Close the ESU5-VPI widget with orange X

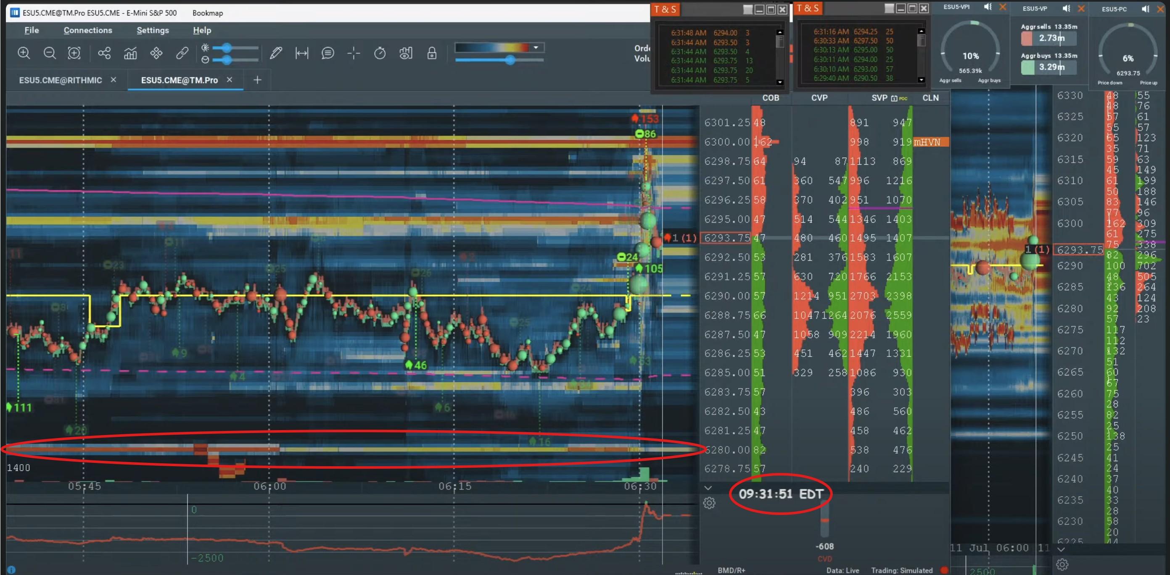coord(1002,7)
